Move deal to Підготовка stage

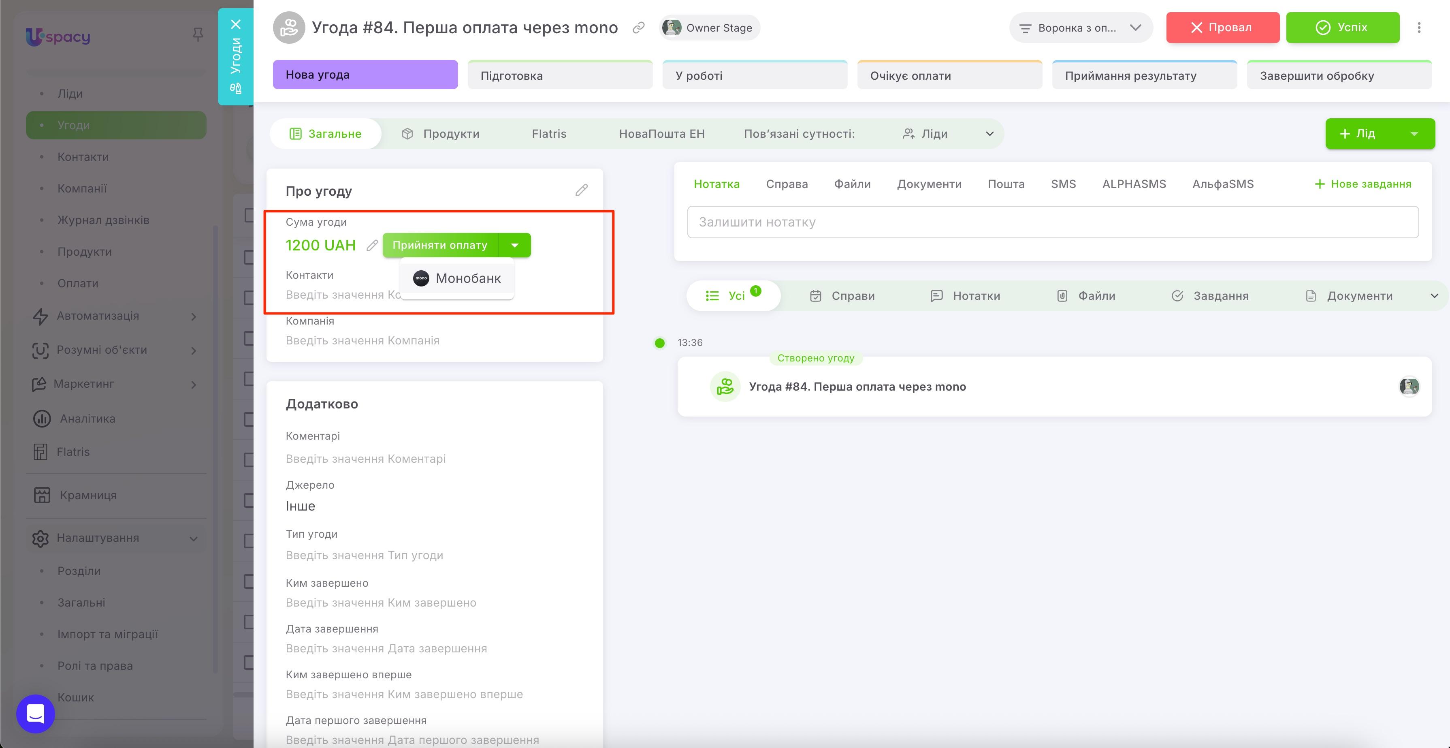point(560,75)
